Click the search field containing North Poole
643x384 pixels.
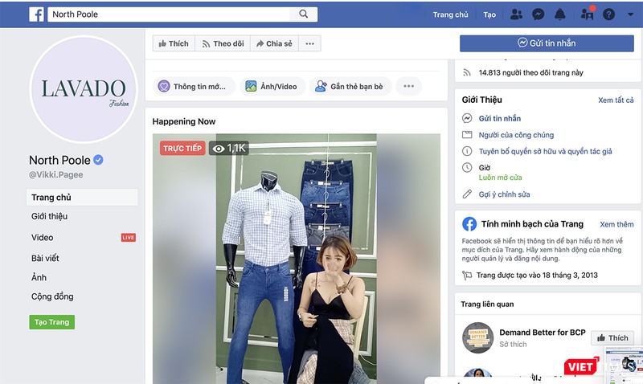coord(169,14)
